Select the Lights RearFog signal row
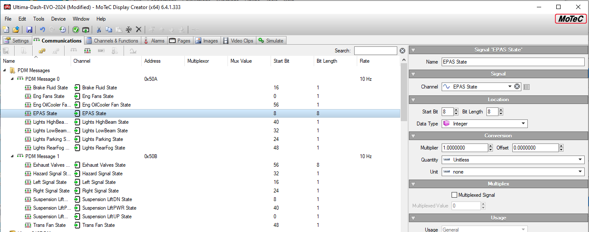Screen dimensions: 589x232 pos(200,148)
